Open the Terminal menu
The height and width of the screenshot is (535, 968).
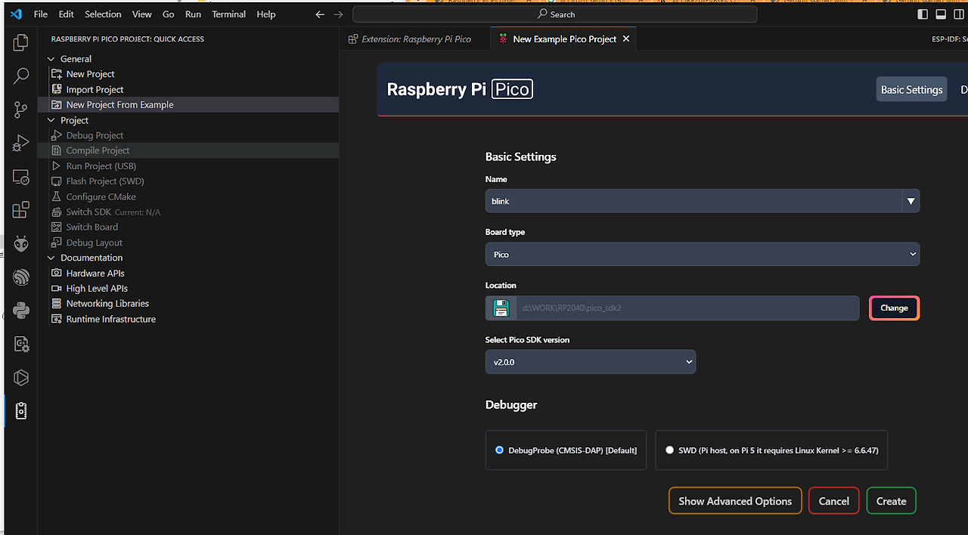(228, 14)
